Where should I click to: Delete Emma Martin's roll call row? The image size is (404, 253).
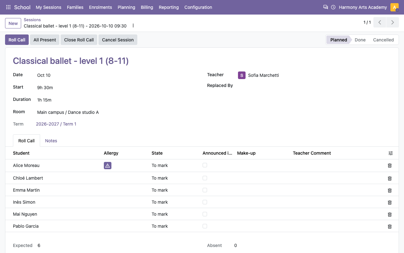pyautogui.click(x=390, y=190)
